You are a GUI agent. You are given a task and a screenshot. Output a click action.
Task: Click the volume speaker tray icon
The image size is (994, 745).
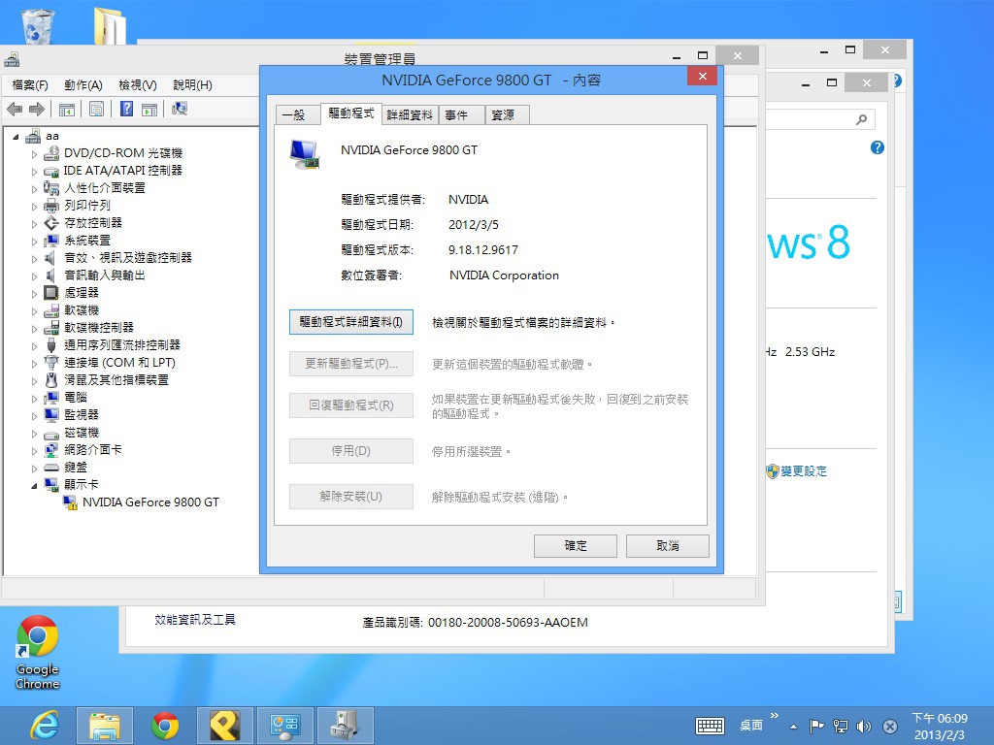(x=864, y=726)
